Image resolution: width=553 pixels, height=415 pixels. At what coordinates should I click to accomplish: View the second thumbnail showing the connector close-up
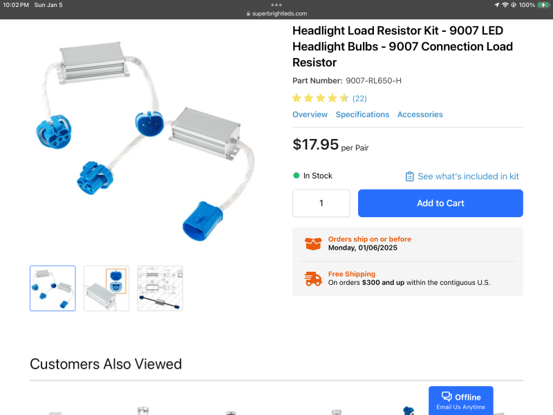[106, 288]
